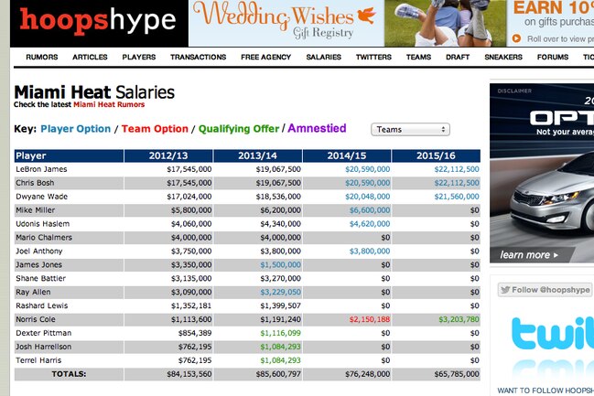This screenshot has width=594, height=396.
Task: Select Mario Chalmers player name
Action: (44, 238)
